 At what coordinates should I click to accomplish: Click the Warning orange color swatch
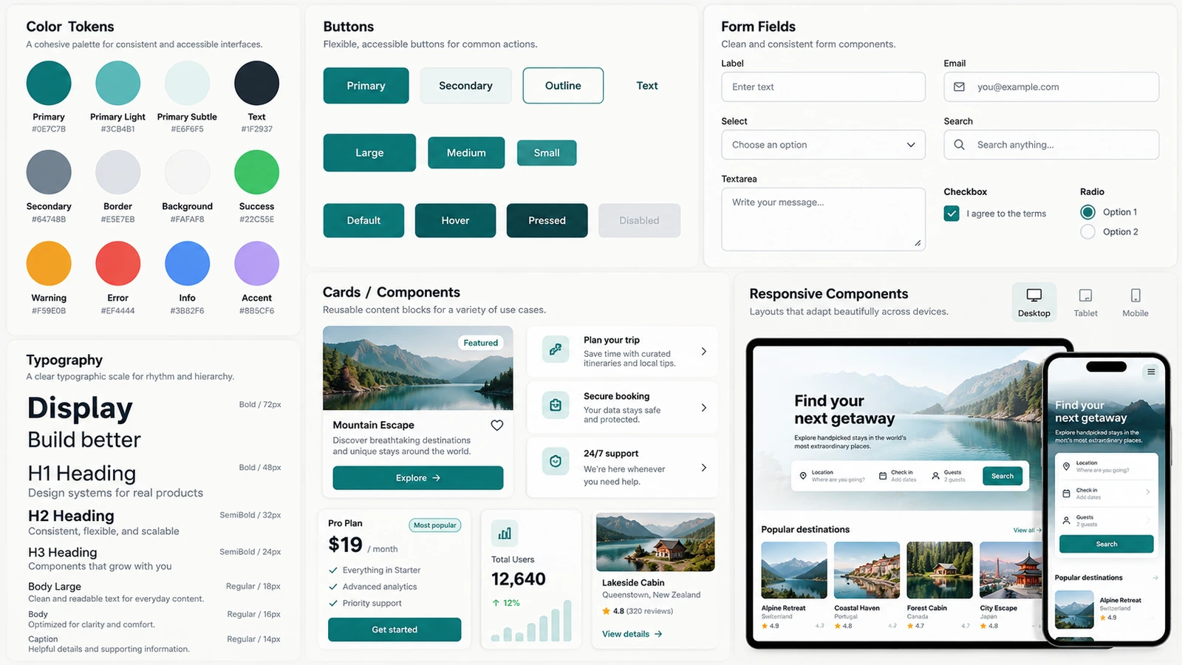(49, 263)
